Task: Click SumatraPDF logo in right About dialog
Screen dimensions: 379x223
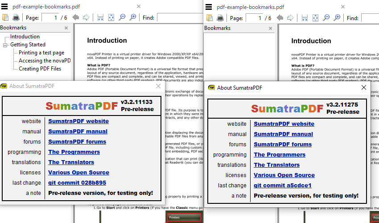Action: [x=287, y=108]
